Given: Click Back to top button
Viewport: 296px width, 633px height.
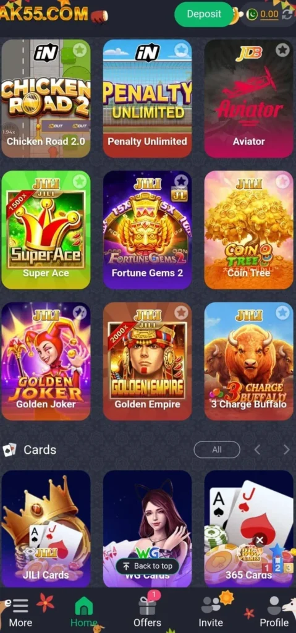Looking at the screenshot, I should coord(148,566).
